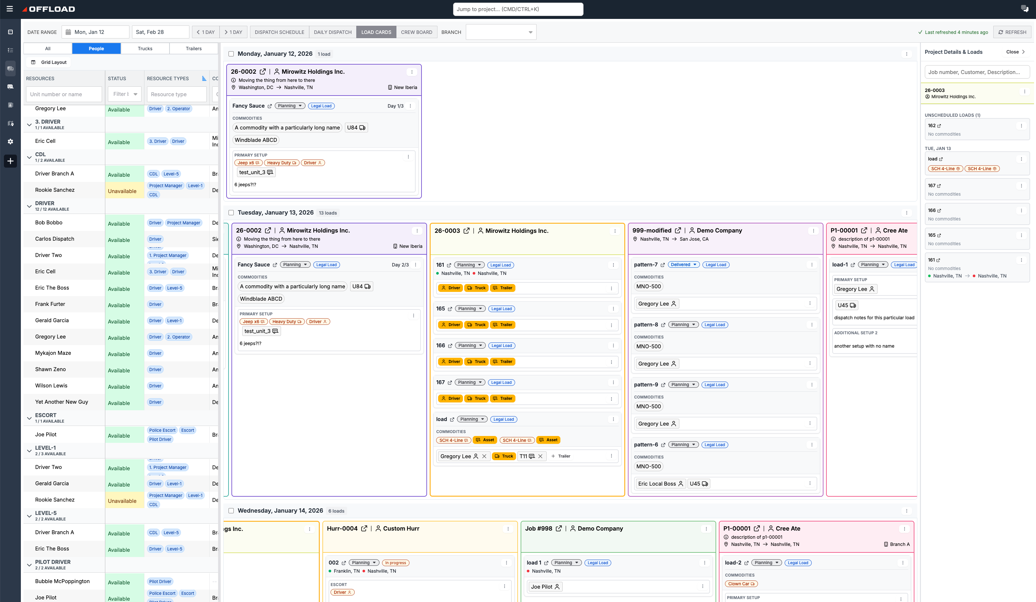Image resolution: width=1036 pixels, height=602 pixels.
Task: Switch to the Trucks tab
Action: [145, 49]
